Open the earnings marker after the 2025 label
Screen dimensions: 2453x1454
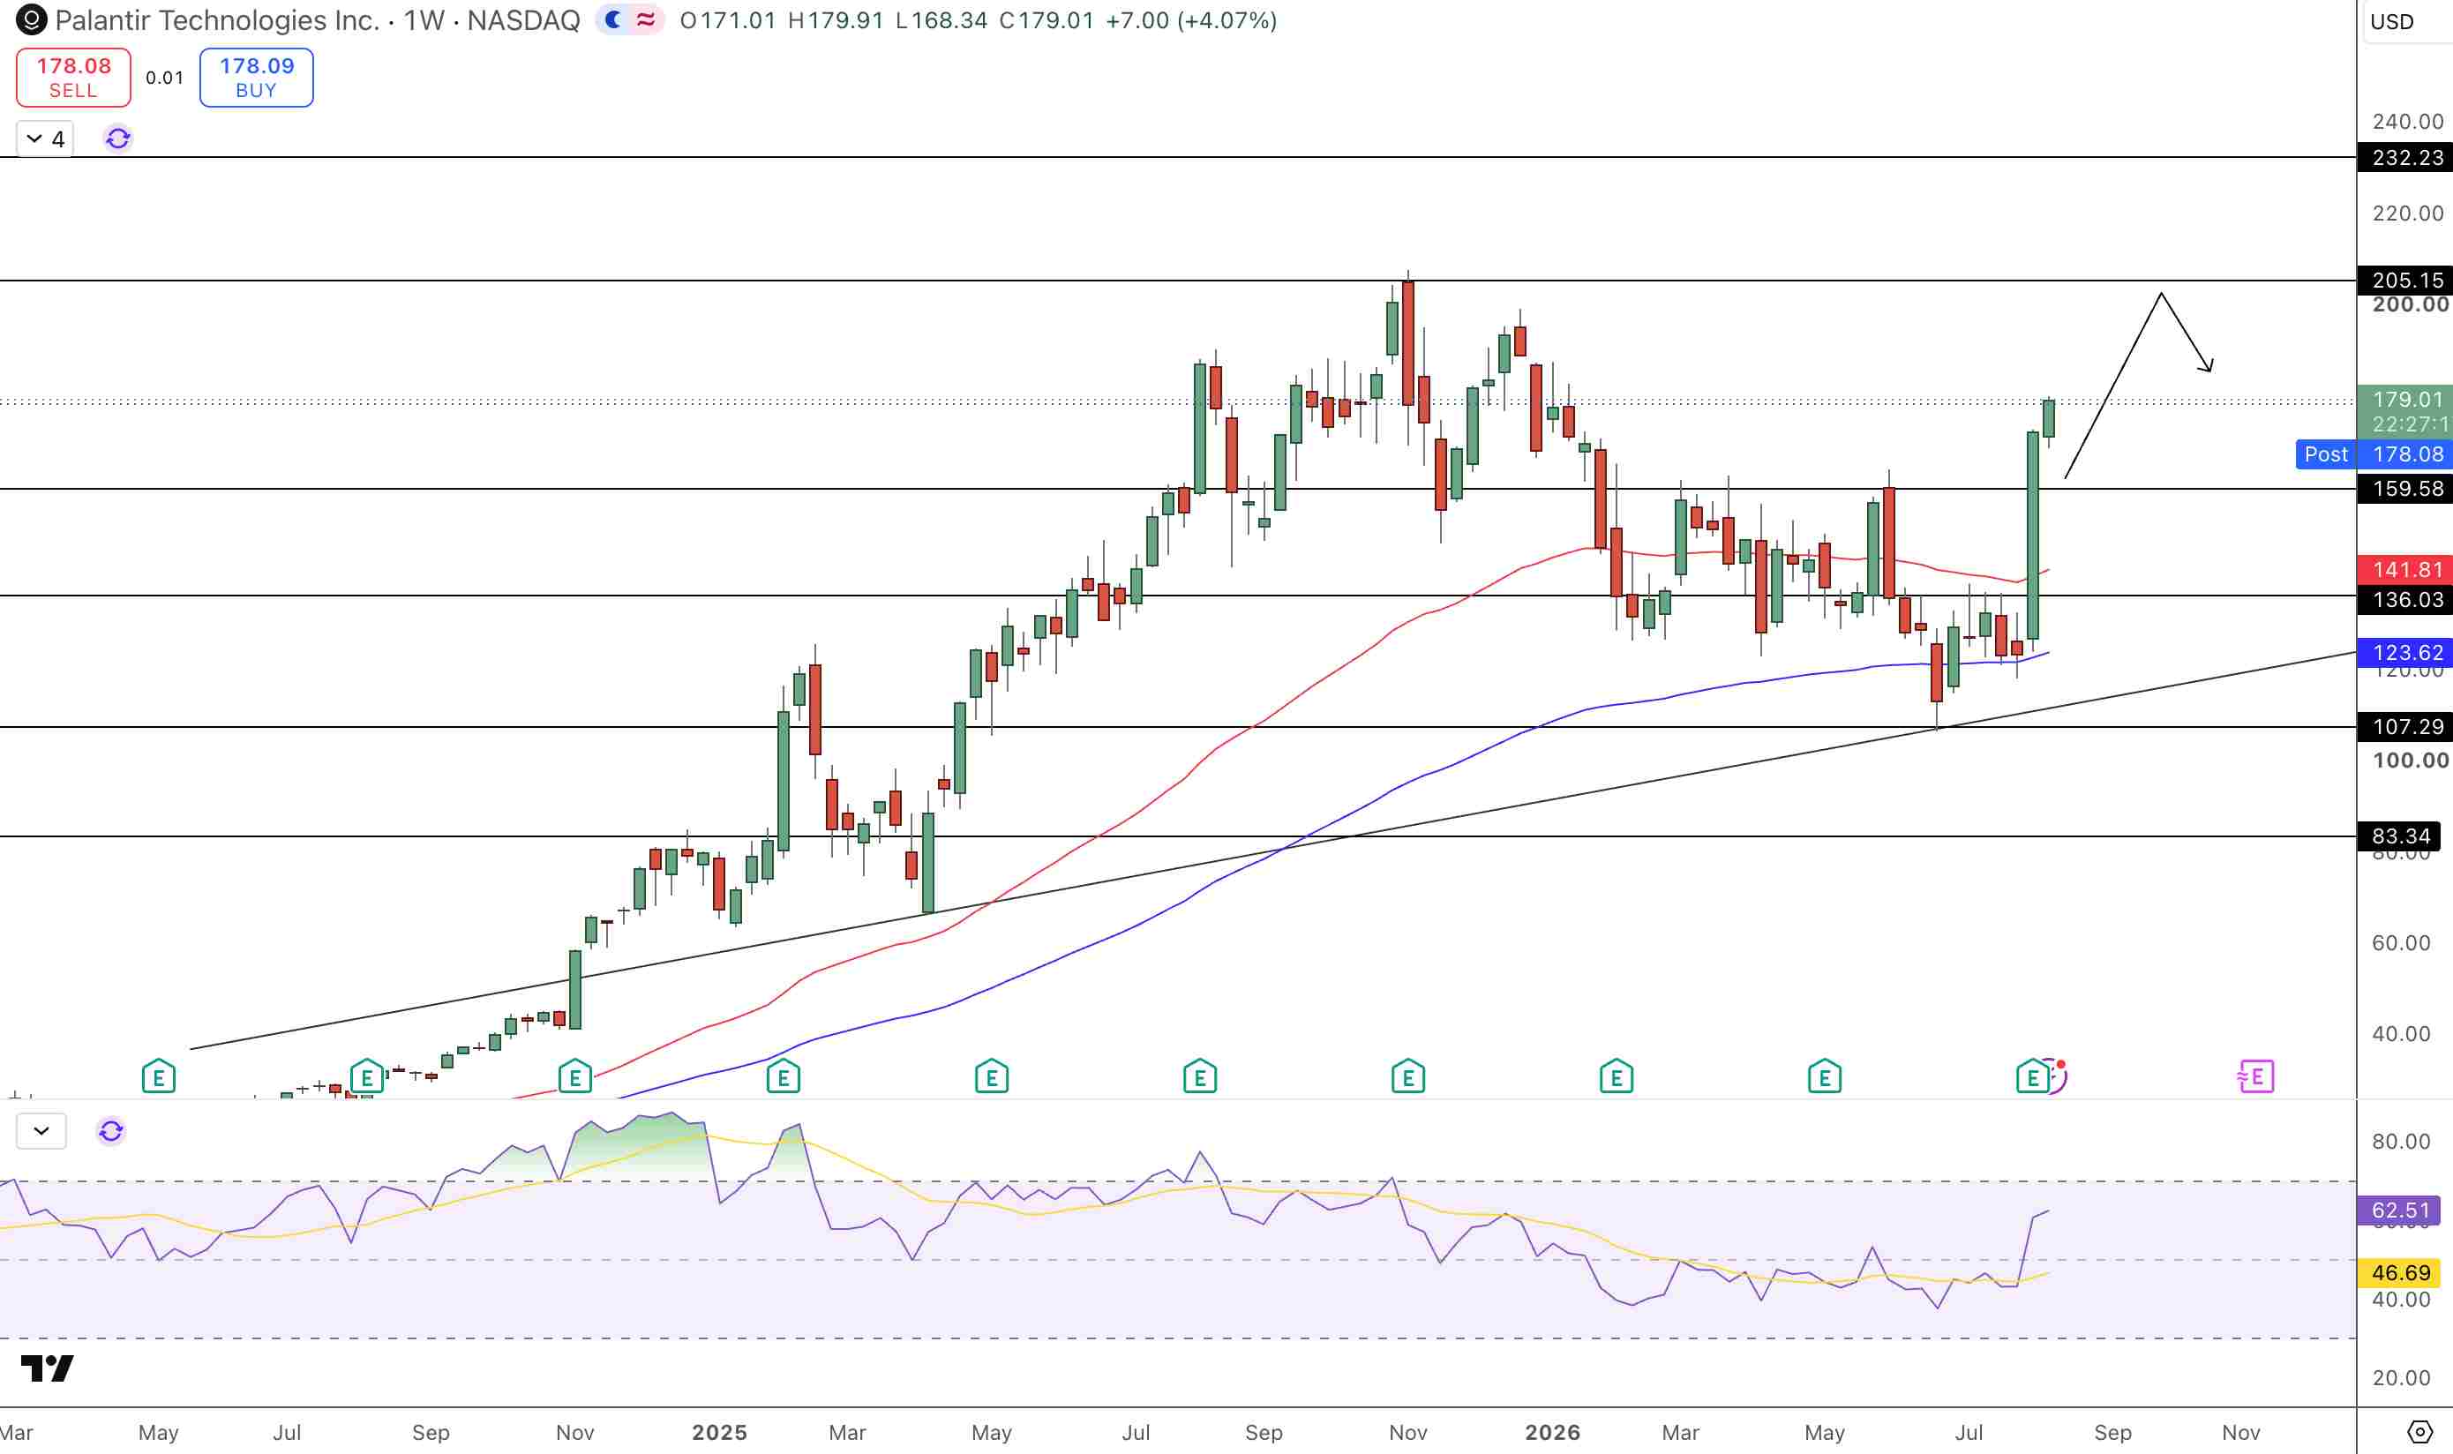[783, 1076]
